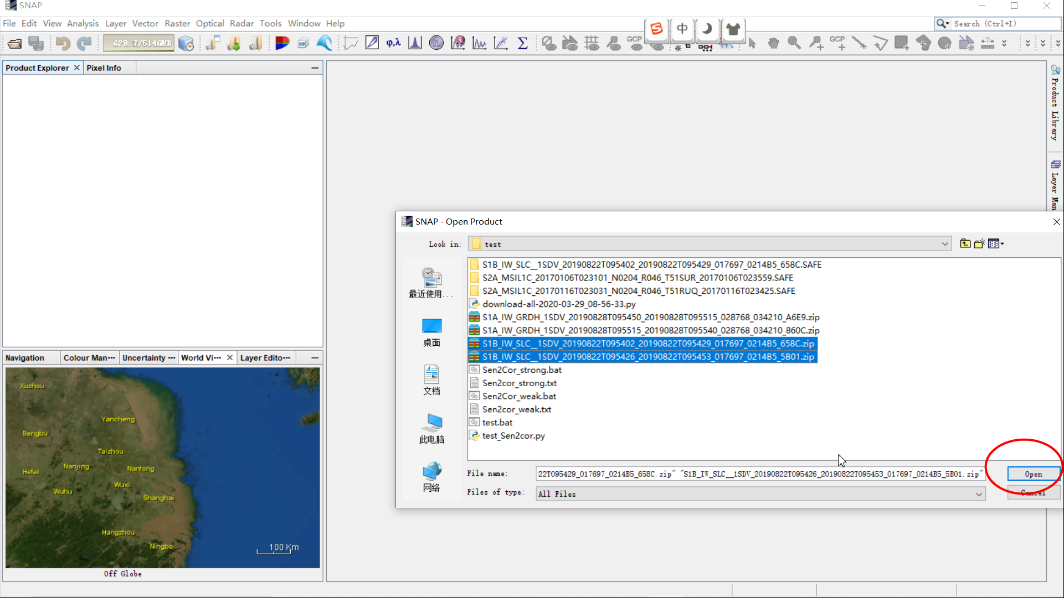The height and width of the screenshot is (598, 1064).
Task: Open the Optical menu
Action: (210, 23)
